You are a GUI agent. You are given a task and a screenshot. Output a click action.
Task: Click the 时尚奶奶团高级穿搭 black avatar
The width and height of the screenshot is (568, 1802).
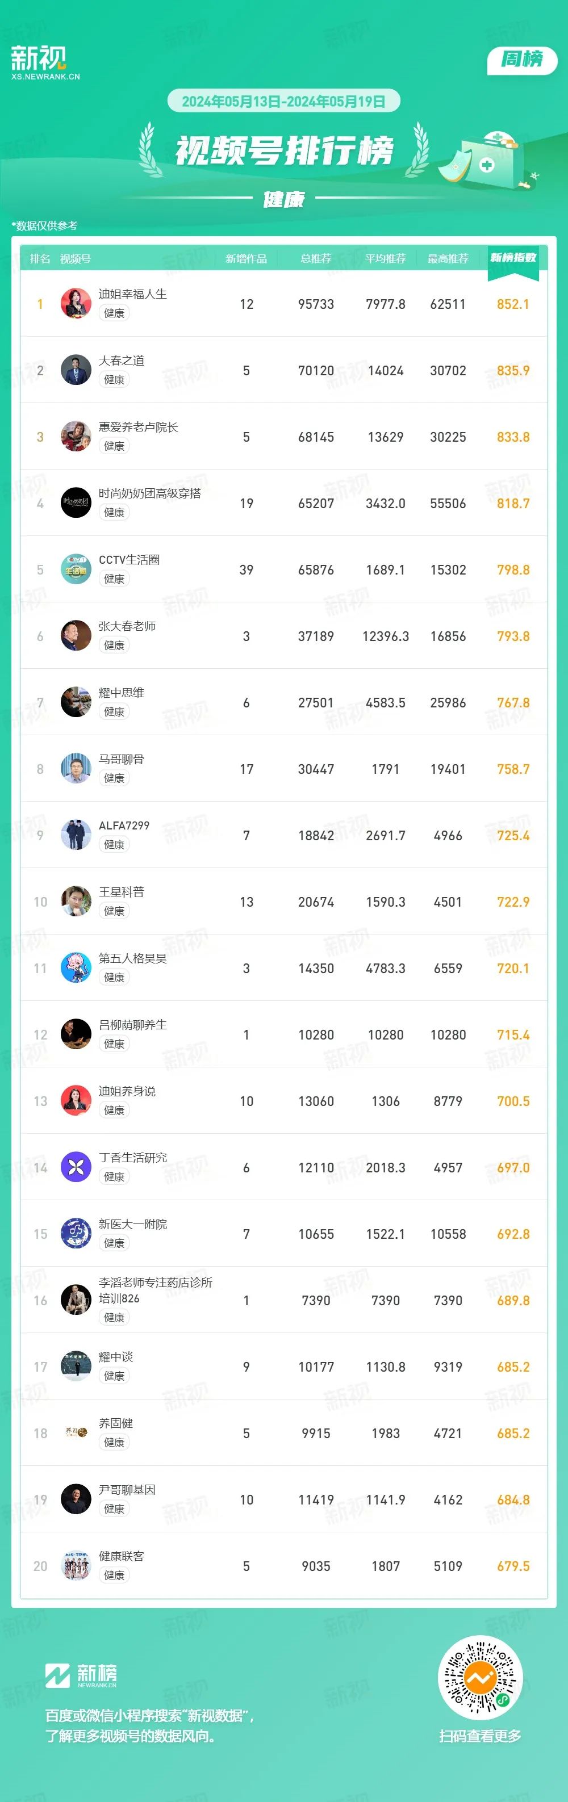click(76, 503)
